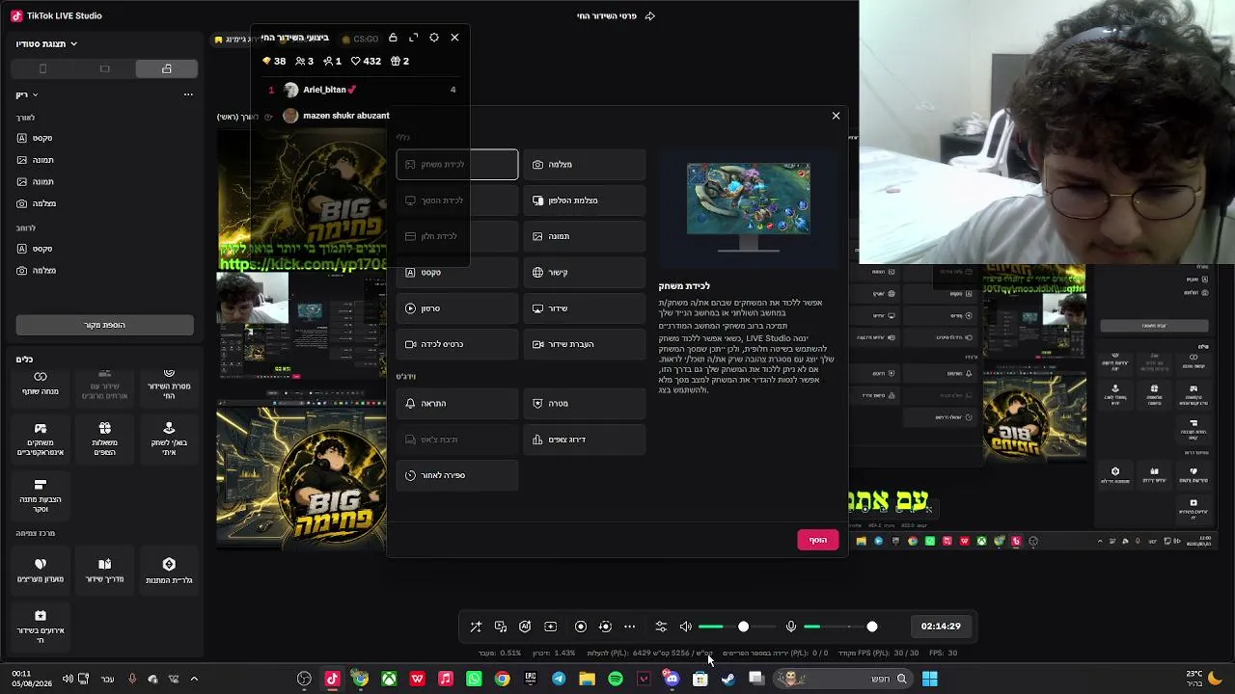The height and width of the screenshot is (694, 1235).
Task: Click the 02:14:29 live timer
Action: [x=941, y=627]
